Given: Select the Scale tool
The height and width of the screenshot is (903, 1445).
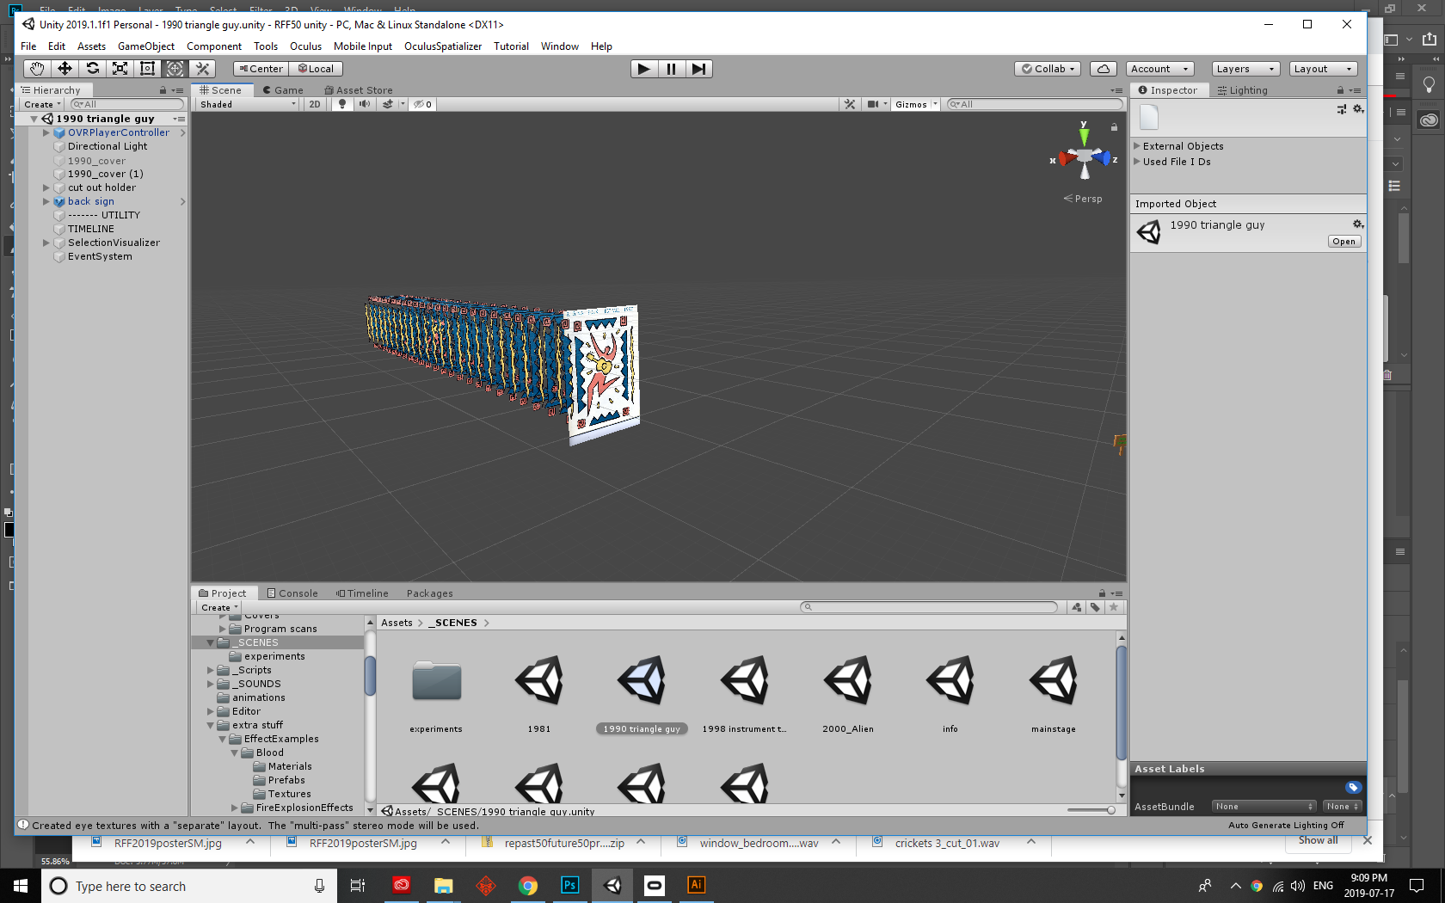Looking at the screenshot, I should 120,69.
